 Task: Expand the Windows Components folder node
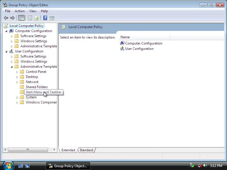point(17,103)
